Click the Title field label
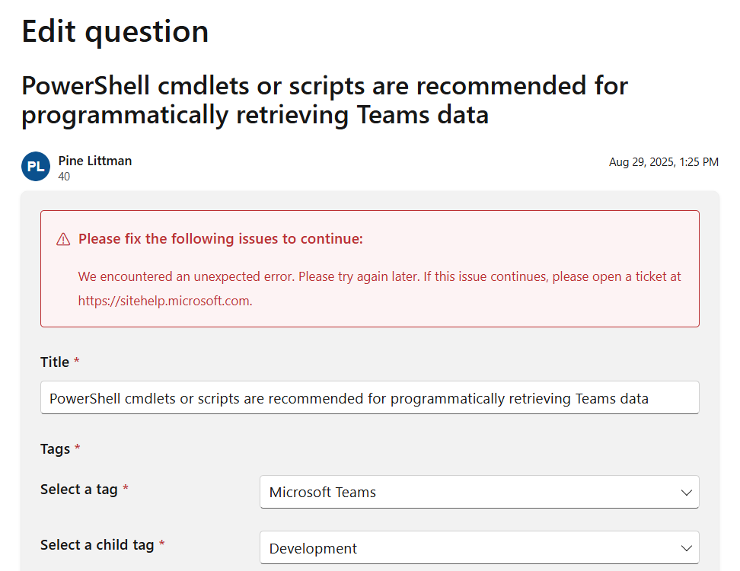Image resolution: width=740 pixels, height=571 pixels. tap(55, 362)
